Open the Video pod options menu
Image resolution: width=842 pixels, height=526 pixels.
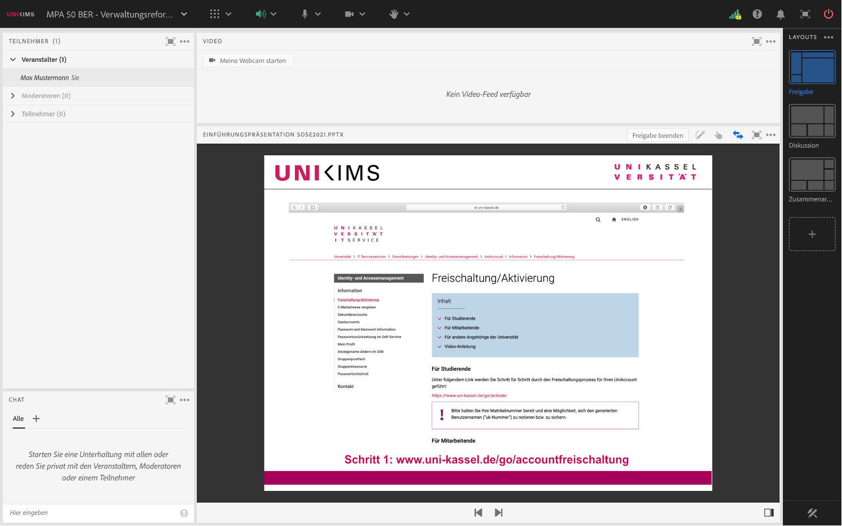(x=771, y=41)
